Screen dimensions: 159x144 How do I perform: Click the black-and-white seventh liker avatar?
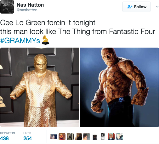point(103,136)
